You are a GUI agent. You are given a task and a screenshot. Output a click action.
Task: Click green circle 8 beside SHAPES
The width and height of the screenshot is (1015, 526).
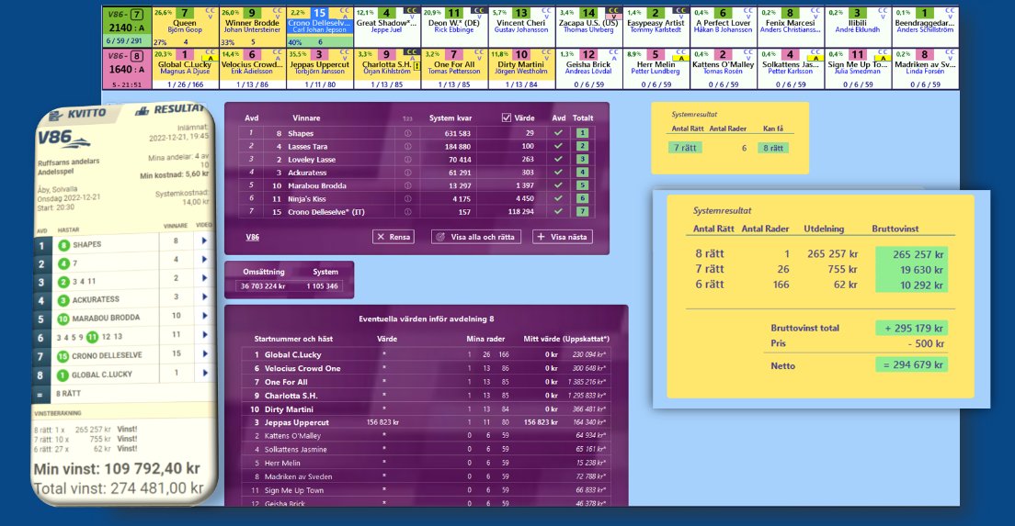tap(63, 245)
